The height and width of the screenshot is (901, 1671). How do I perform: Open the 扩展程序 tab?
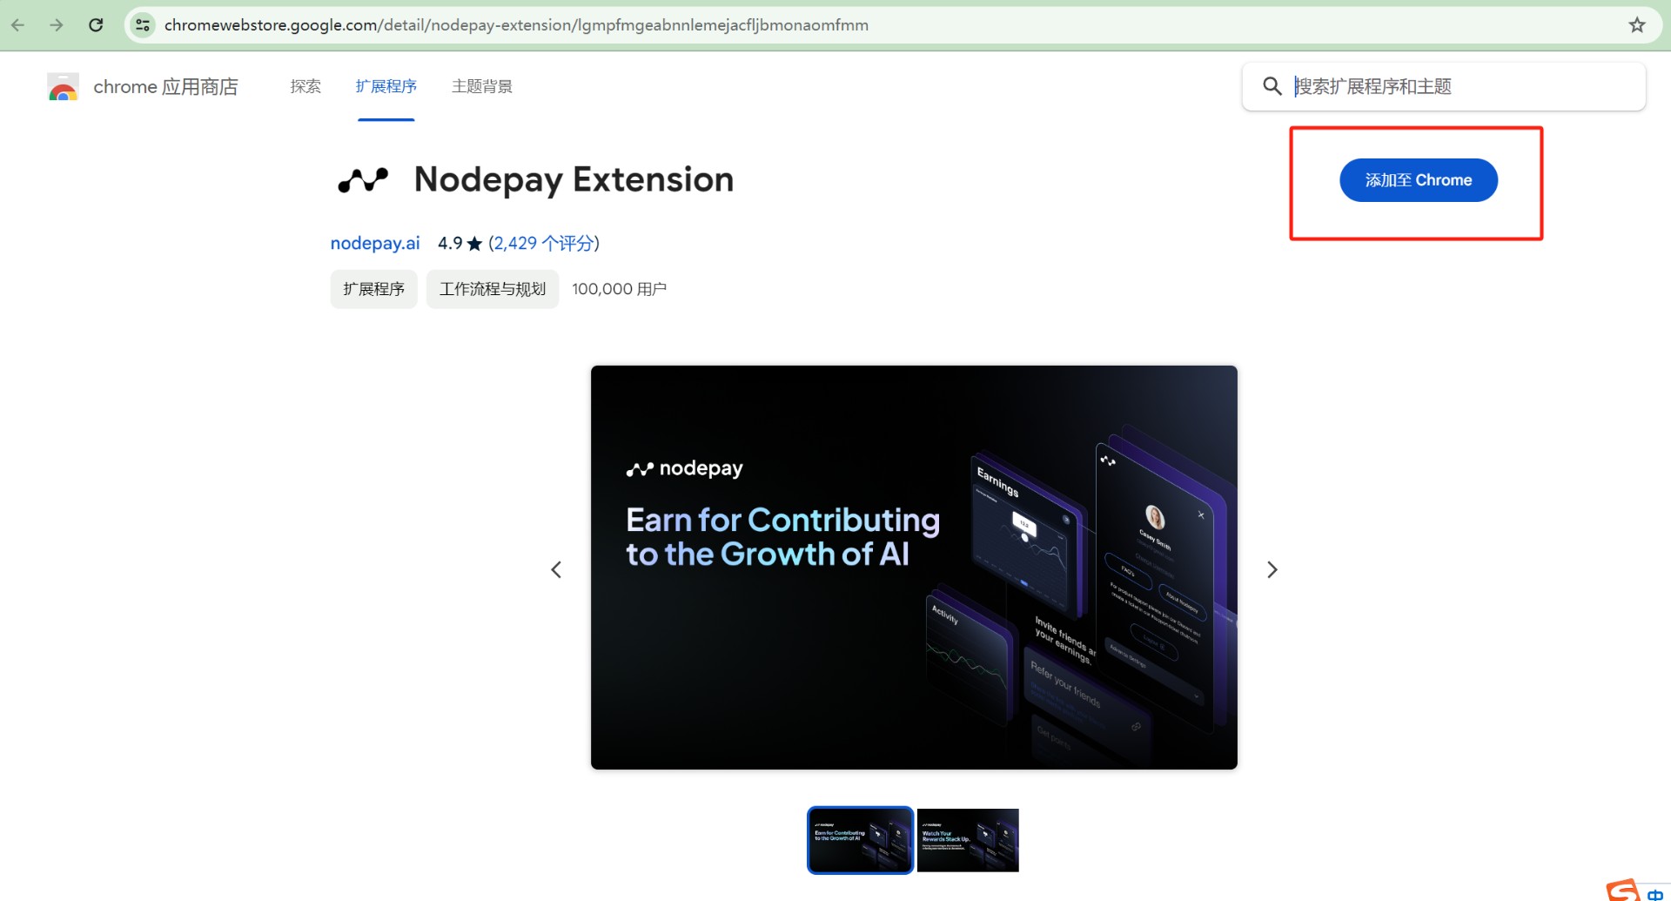click(x=386, y=86)
